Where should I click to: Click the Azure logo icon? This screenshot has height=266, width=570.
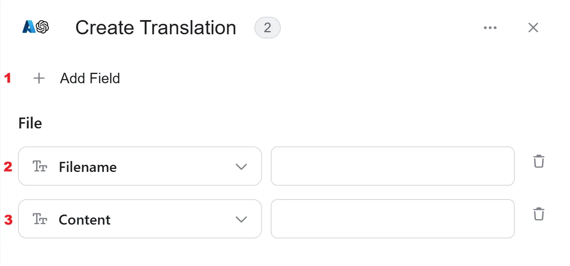(x=29, y=27)
